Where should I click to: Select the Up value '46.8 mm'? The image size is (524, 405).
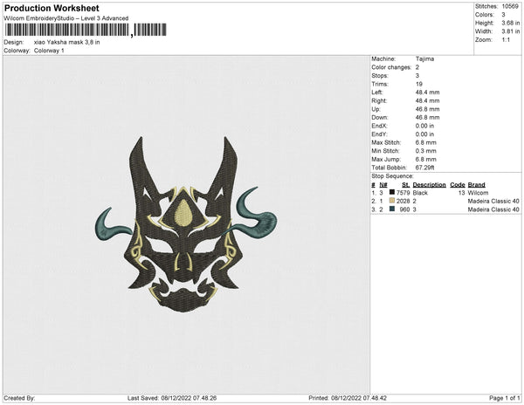[427, 109]
